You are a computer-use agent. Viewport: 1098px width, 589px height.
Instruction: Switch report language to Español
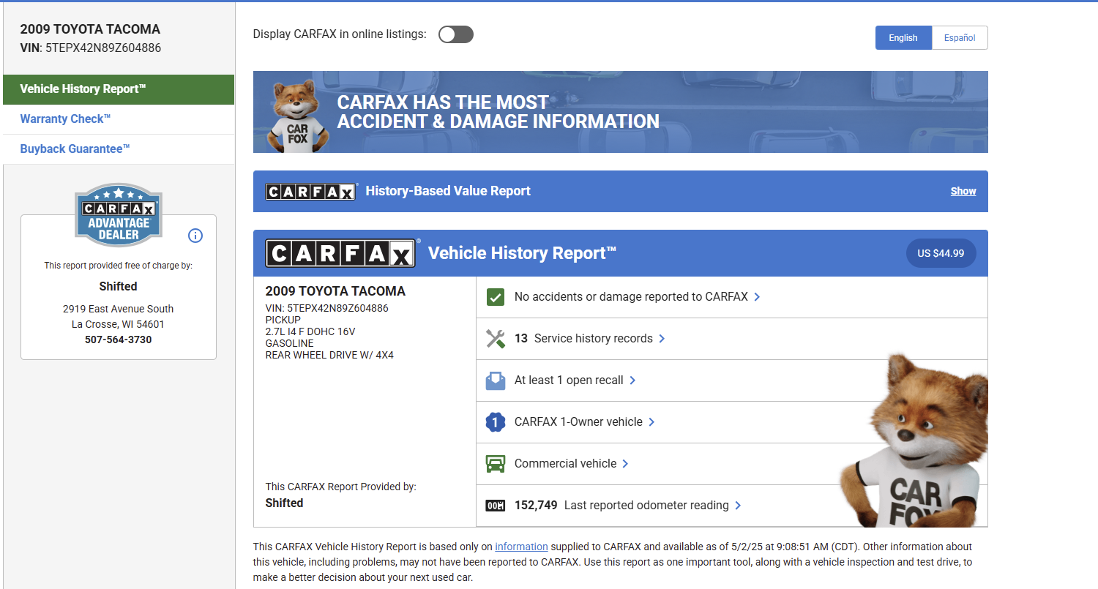tap(959, 38)
